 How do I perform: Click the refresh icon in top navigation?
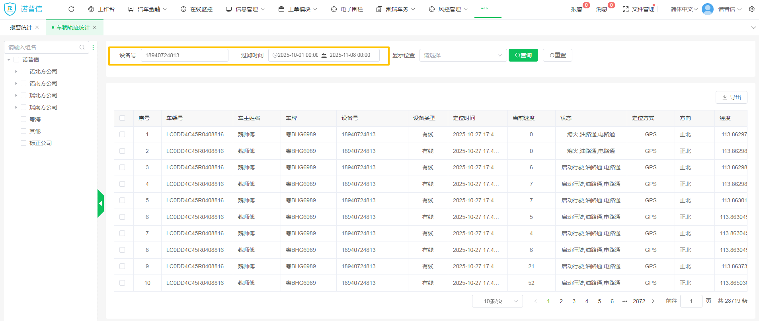(x=71, y=9)
